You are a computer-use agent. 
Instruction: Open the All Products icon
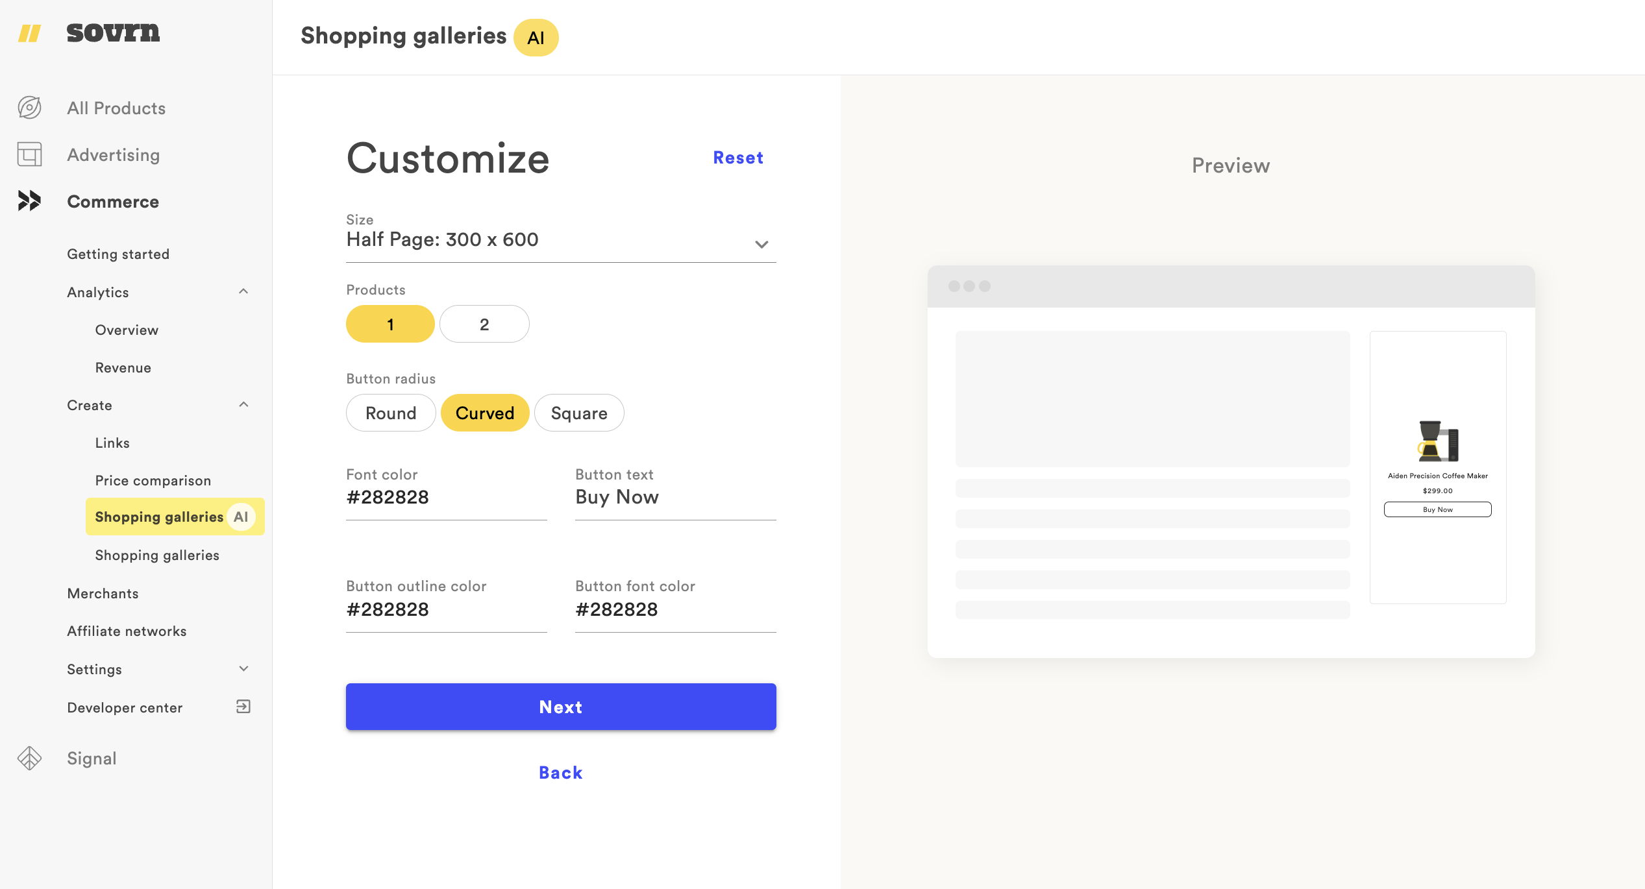coord(29,108)
